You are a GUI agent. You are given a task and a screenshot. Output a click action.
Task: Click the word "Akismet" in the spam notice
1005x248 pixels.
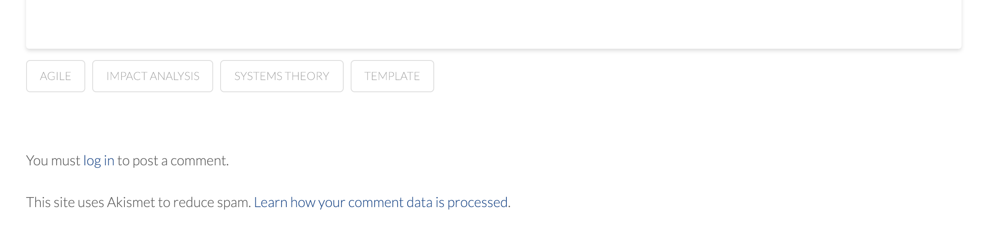pos(131,202)
